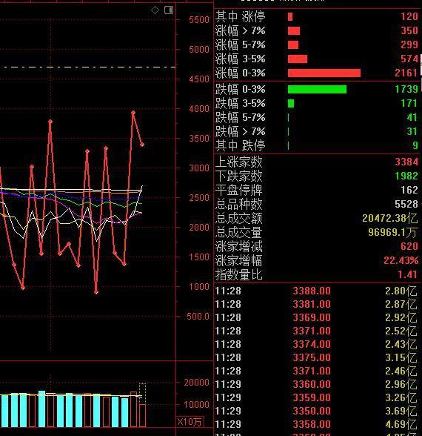This screenshot has width=422, height=436.
Task: Select the tick row with price 3381.00
Action: point(317,304)
